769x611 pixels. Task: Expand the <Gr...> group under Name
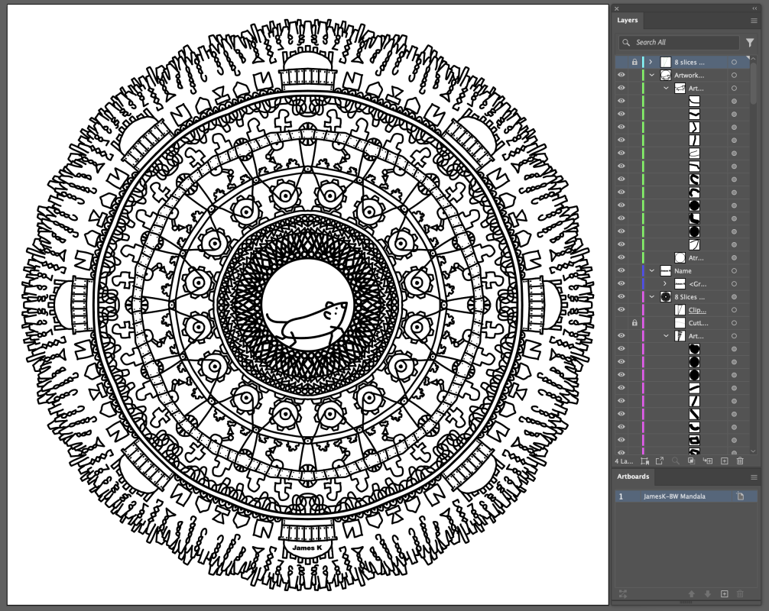(664, 283)
